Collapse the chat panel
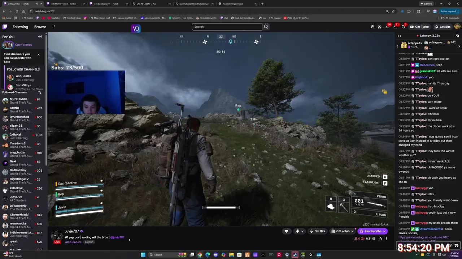 400,36
